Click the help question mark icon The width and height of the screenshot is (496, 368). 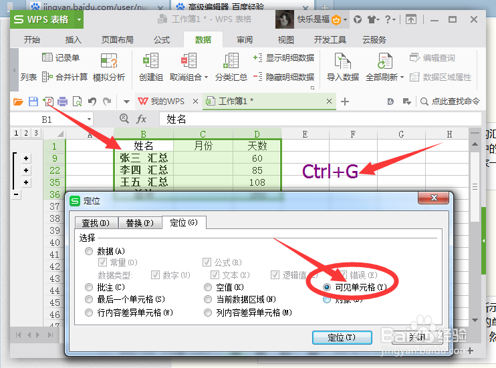point(388,19)
